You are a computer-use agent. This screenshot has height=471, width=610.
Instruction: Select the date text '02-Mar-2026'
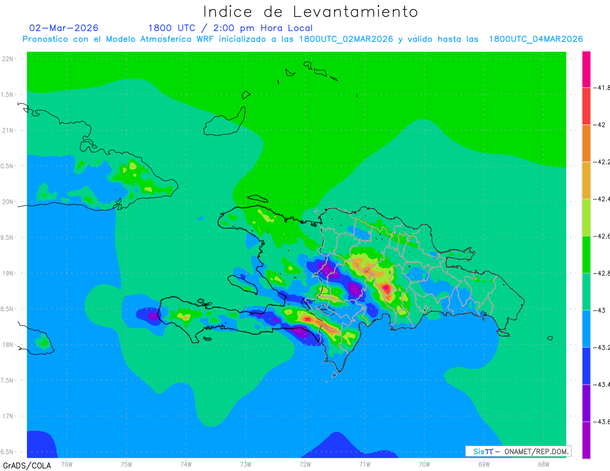tap(64, 28)
